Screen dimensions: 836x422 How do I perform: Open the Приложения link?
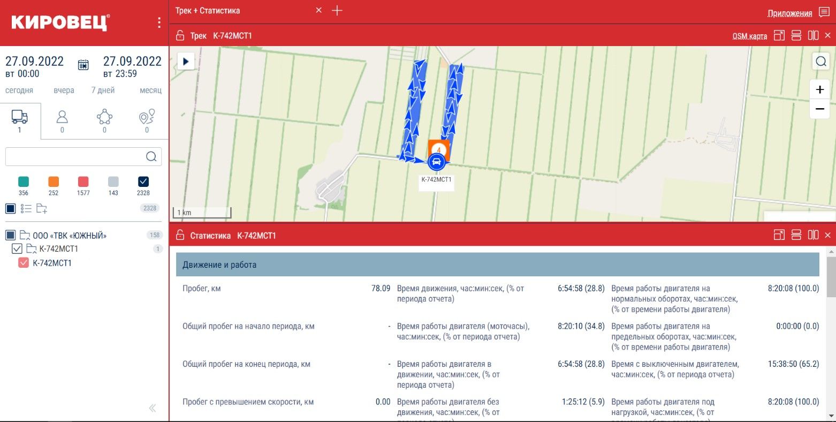[789, 13]
